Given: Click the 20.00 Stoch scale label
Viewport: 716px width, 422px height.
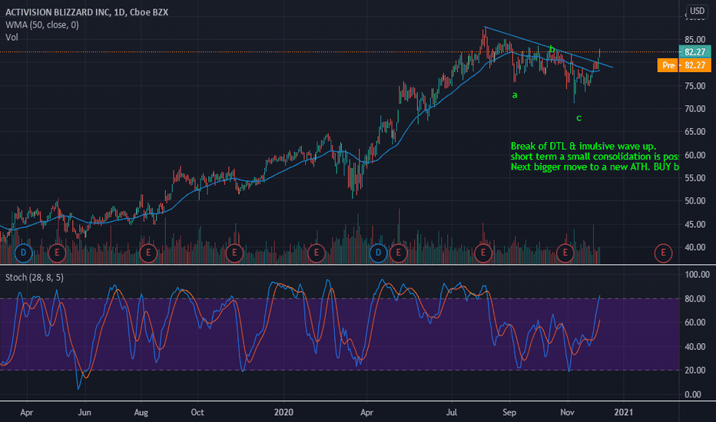Looking at the screenshot, I should [695, 371].
